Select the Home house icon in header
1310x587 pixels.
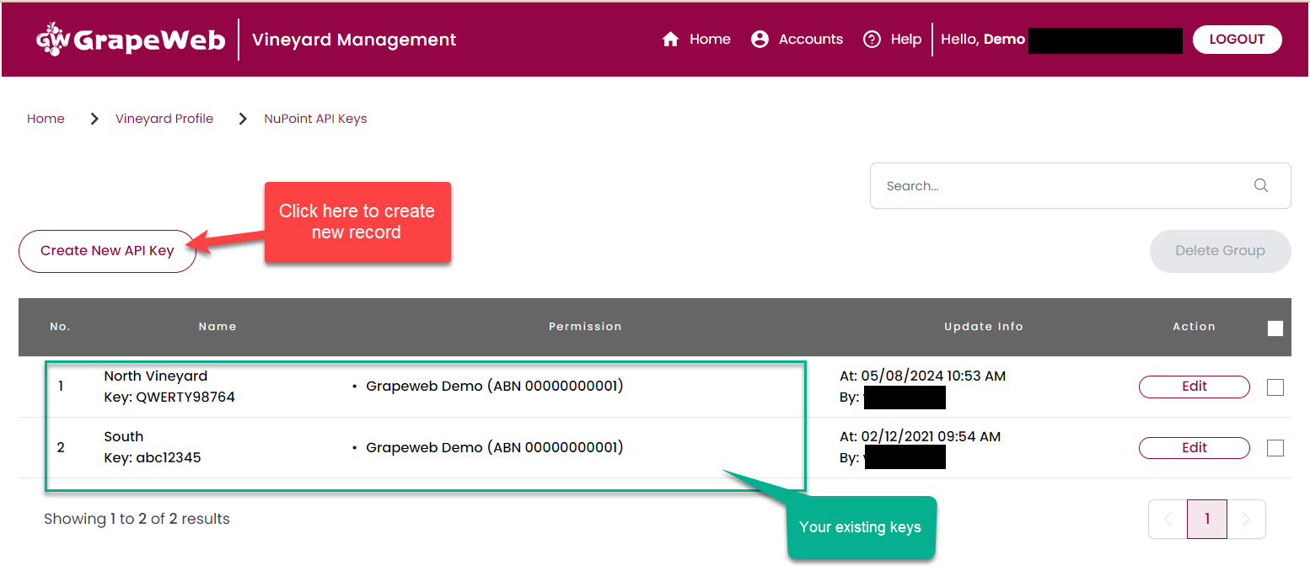coord(670,38)
